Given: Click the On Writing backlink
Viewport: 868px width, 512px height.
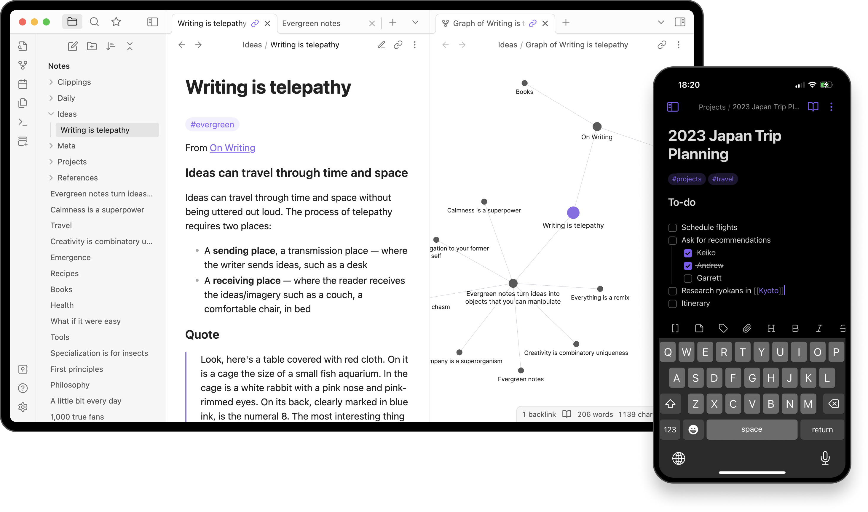Looking at the screenshot, I should [x=232, y=148].
